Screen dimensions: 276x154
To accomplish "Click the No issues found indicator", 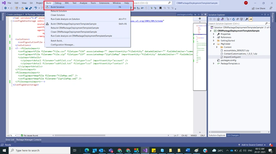I will coord(29,136).
